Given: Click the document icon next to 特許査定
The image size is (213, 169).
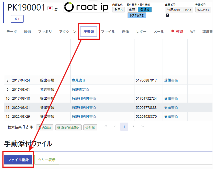Looking at the screenshot, I should tap(87, 90).
